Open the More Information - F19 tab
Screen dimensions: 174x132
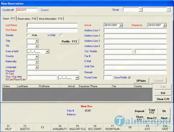(x=51, y=19)
